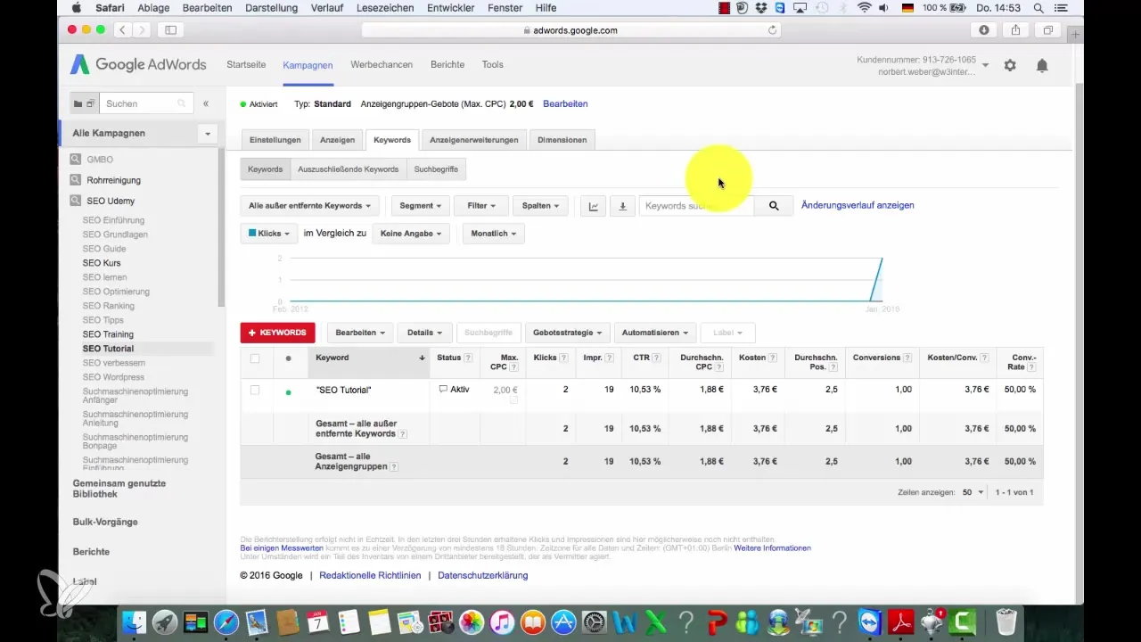Open System Preferences from the Dock

click(594, 621)
